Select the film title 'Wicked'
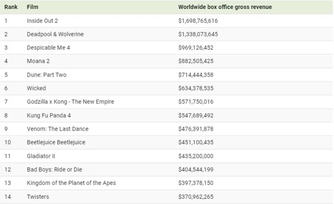This screenshot has width=334, height=204. tap(36, 88)
